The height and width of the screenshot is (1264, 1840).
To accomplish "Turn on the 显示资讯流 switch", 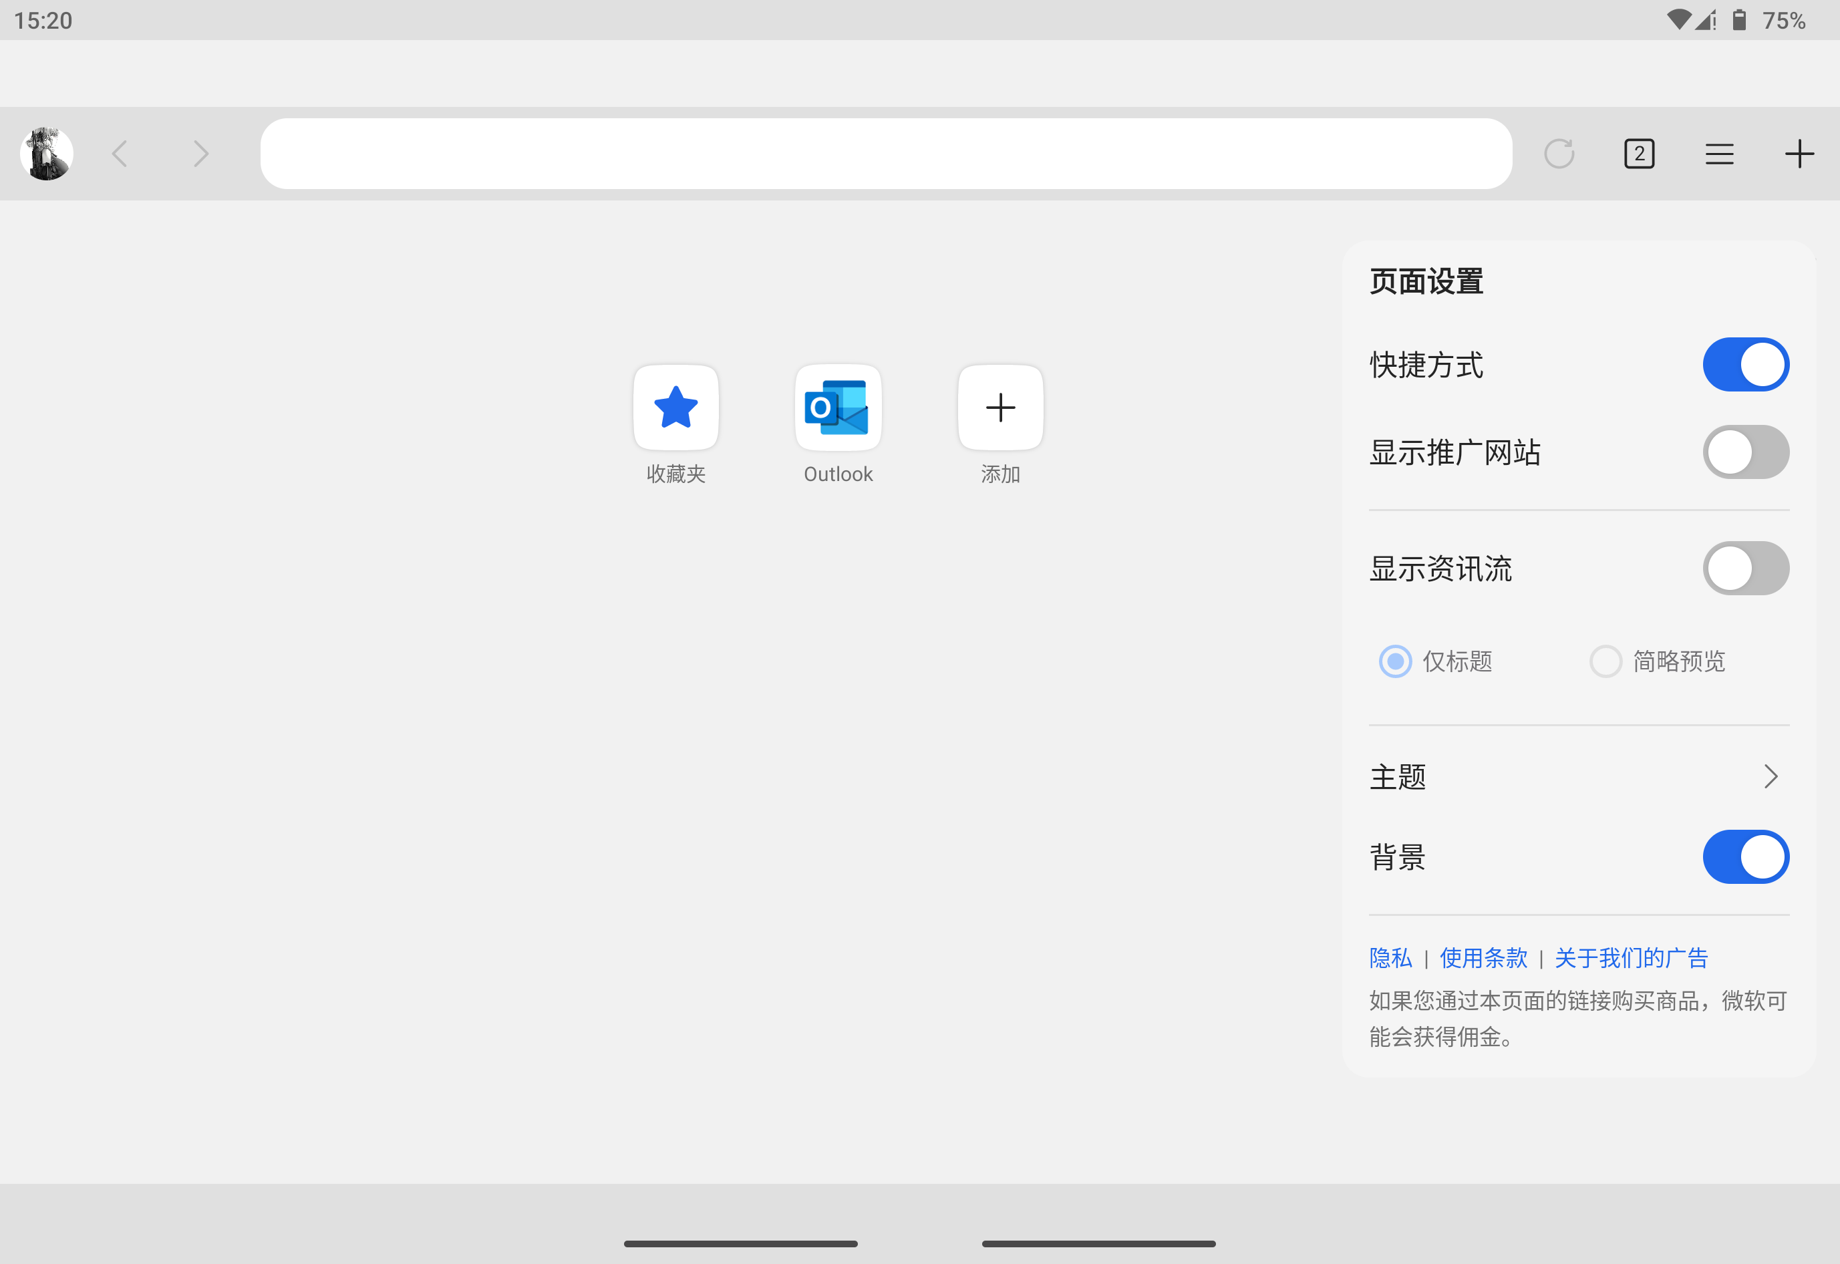I will [1745, 569].
